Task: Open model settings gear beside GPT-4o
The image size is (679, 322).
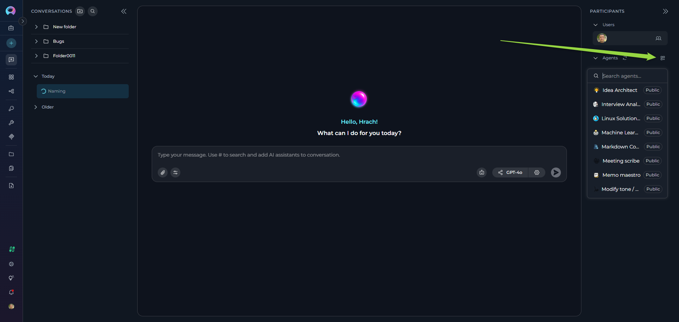Action: [536, 172]
